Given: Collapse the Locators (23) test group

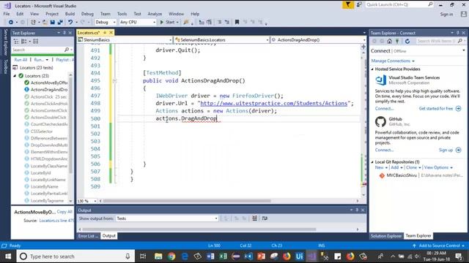Looking at the screenshot, I should click(15, 76).
